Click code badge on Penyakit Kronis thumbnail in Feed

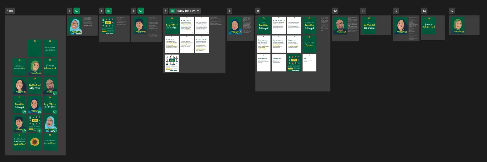point(55,112)
